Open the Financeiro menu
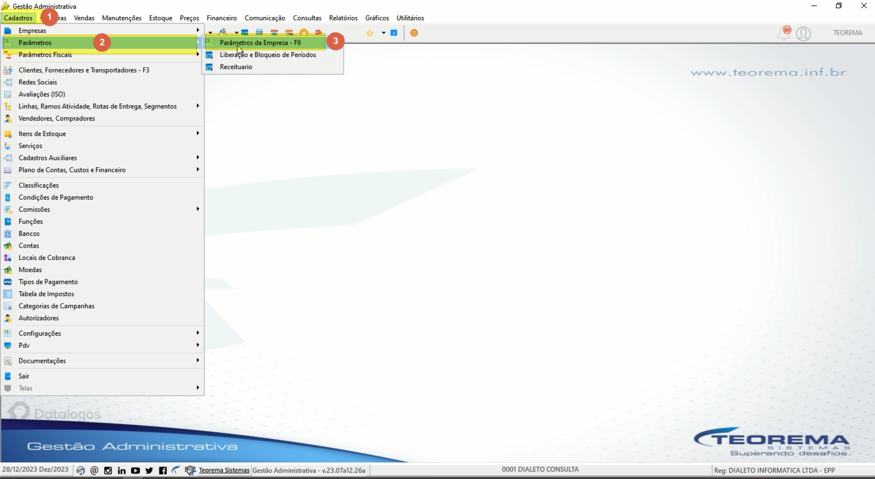Image resolution: width=875 pixels, height=479 pixels. point(222,18)
